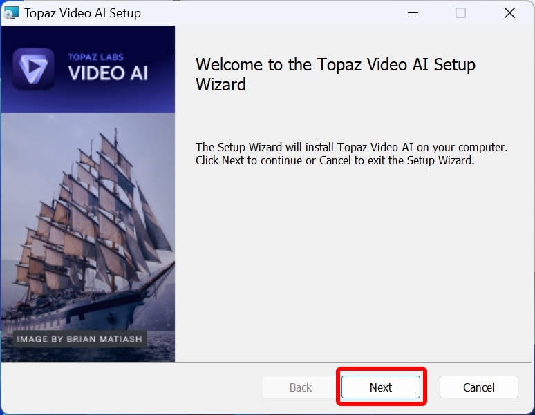The height and width of the screenshot is (415, 535).
Task: Click the Next button
Action: (x=381, y=387)
